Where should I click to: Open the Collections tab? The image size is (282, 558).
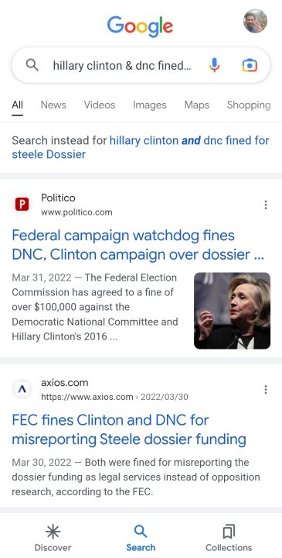(229, 538)
